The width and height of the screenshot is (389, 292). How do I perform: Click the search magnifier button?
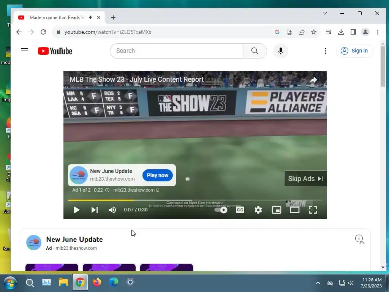coord(255,51)
